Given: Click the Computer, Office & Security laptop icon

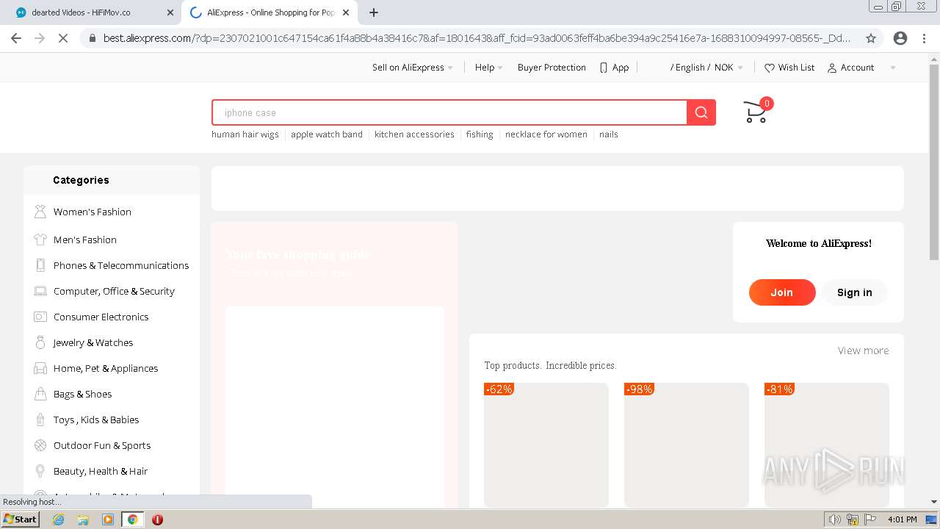Looking at the screenshot, I should tap(40, 291).
